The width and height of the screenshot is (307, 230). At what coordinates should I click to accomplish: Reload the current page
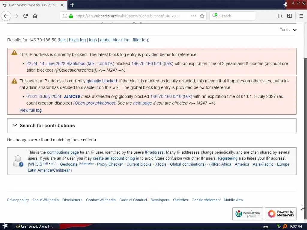25,16
